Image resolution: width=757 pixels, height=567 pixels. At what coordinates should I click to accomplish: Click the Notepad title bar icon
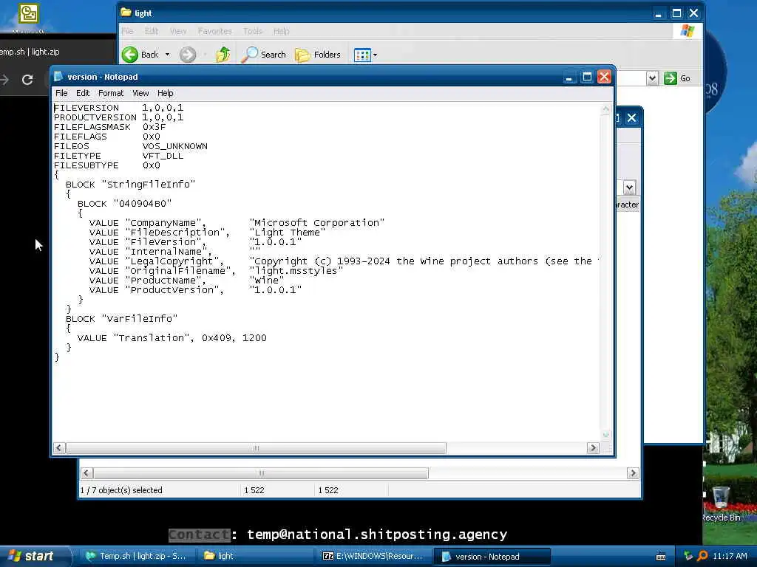58,77
